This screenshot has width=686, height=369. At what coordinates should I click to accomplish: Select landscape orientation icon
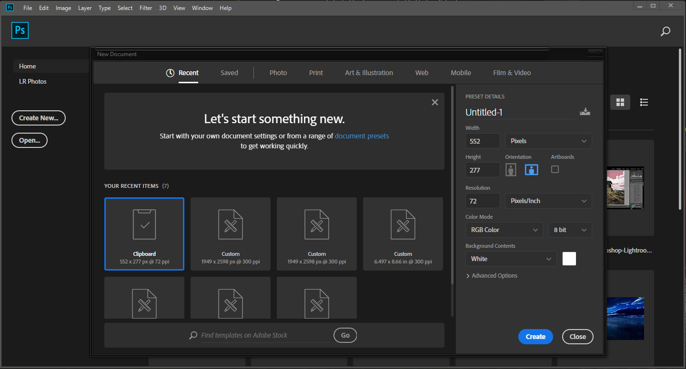(x=531, y=170)
